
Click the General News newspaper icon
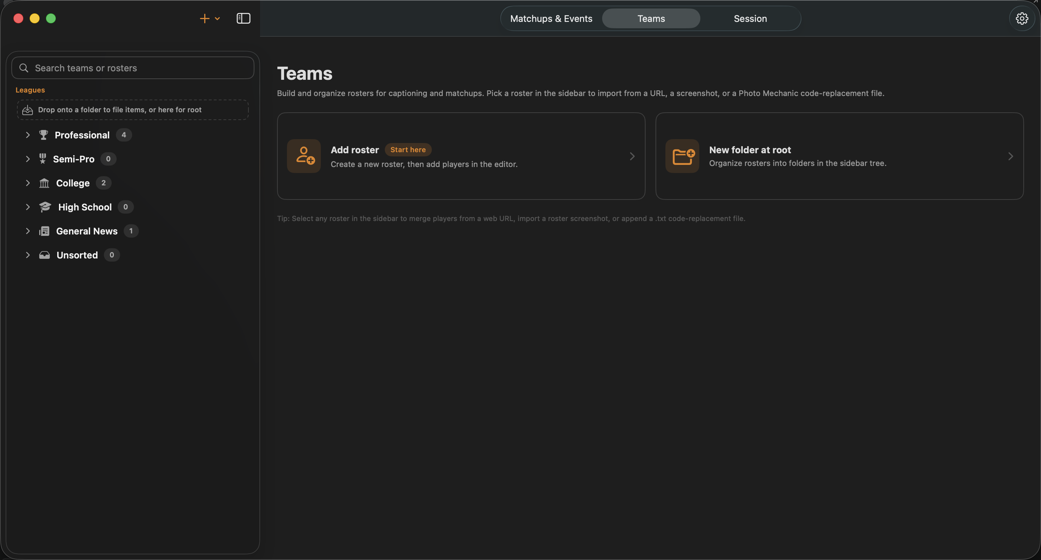coord(44,231)
